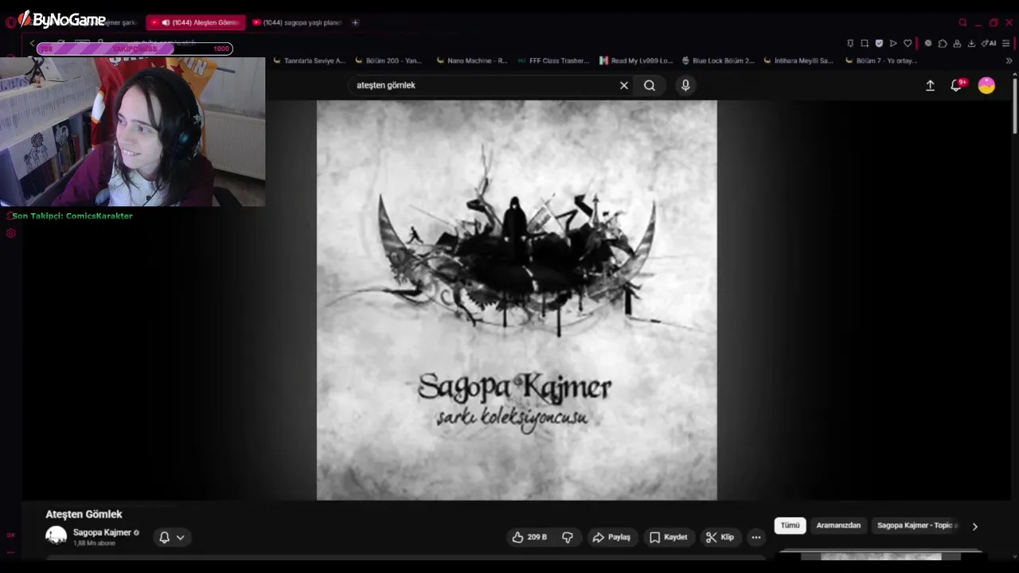Screen dimensions: 1019x573
Task: Submit search with magnifier button
Action: coord(650,85)
